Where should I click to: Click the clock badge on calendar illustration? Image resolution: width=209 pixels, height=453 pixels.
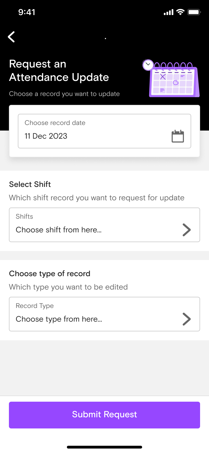[148, 65]
